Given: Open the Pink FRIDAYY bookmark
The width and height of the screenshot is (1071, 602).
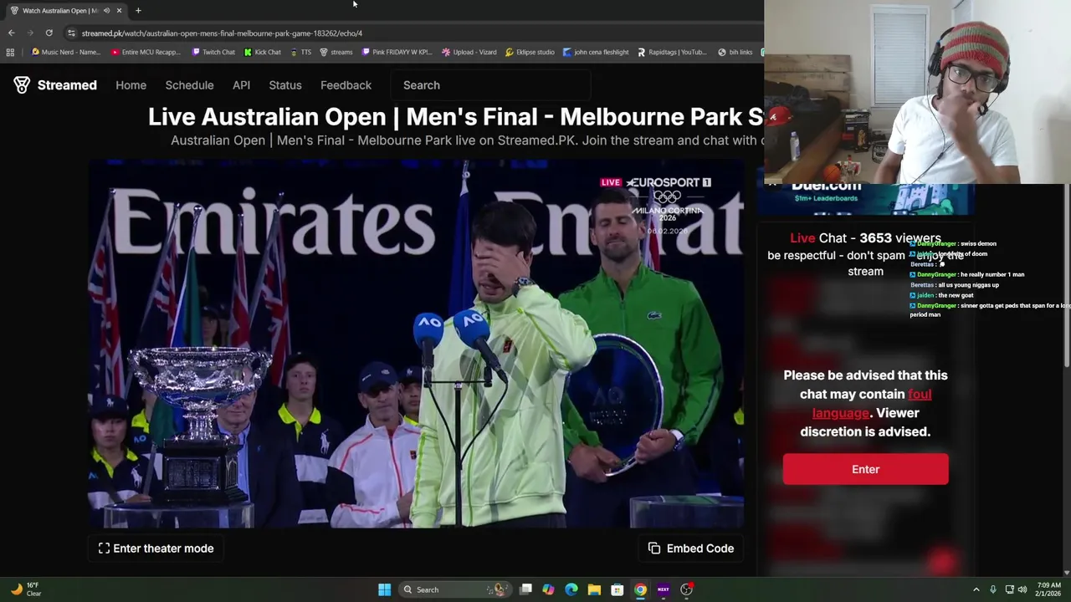Looking at the screenshot, I should point(397,52).
